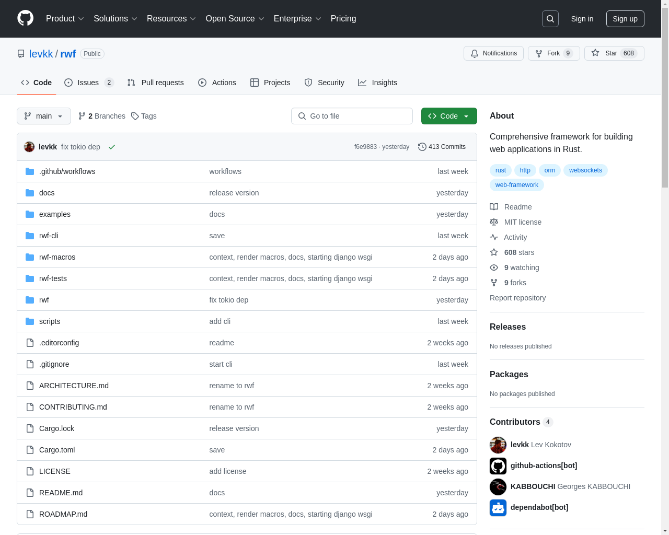
Task: Click the folder icon beside docs
Action: pos(30,193)
